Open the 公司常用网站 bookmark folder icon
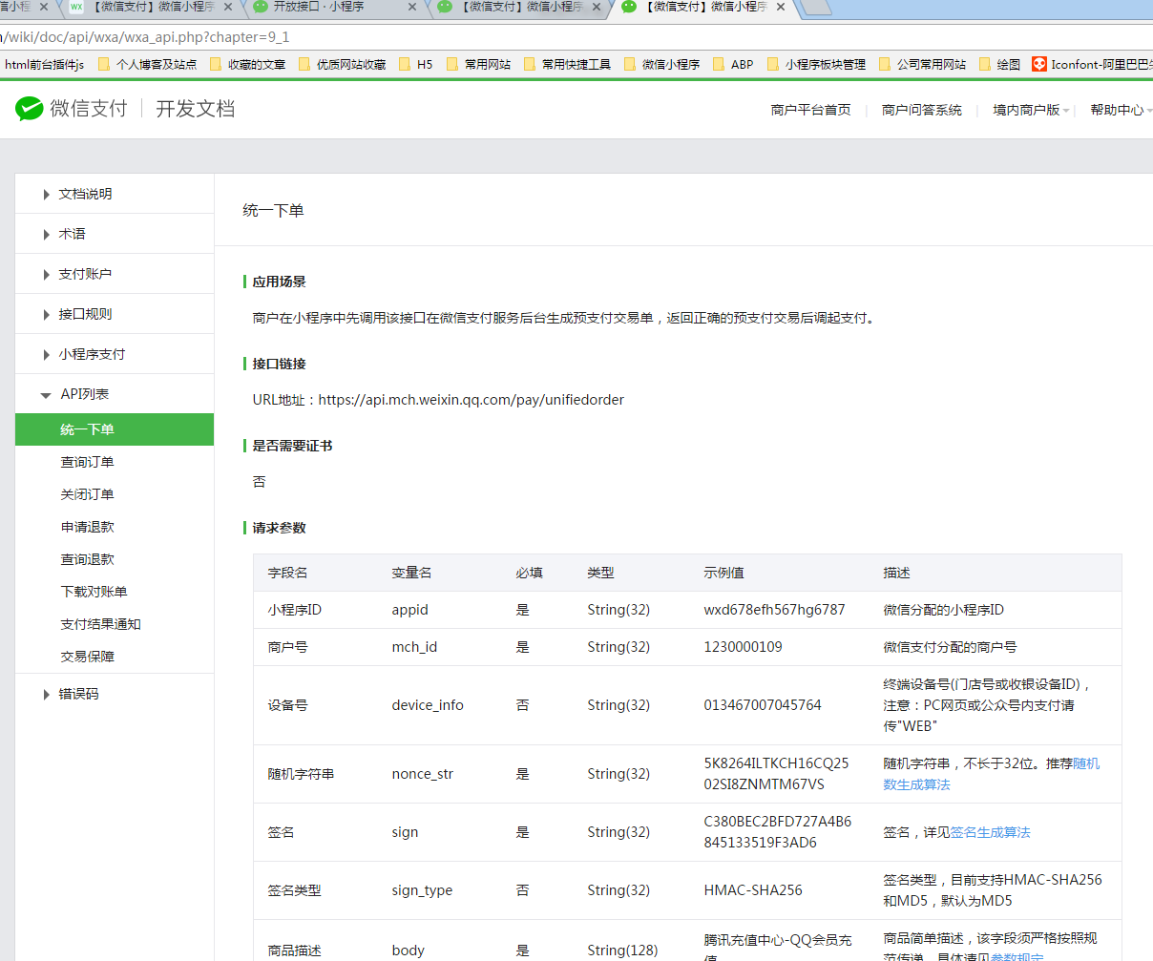 coord(885,65)
